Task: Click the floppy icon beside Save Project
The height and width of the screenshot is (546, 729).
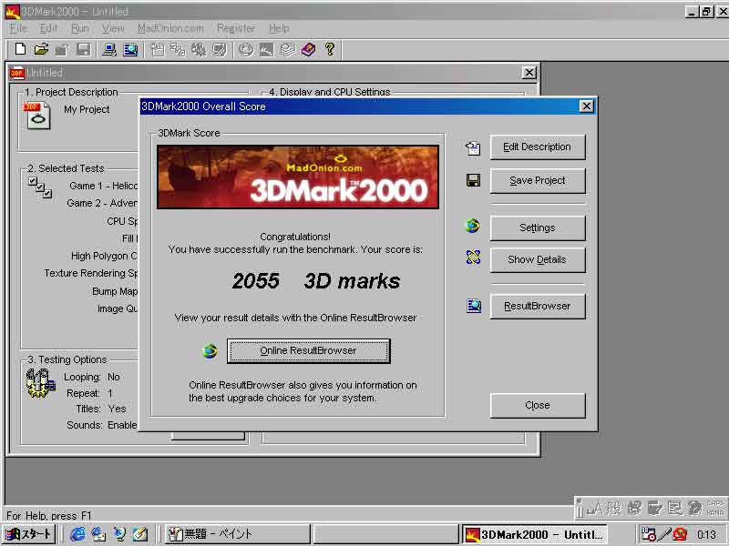Action: 473,180
